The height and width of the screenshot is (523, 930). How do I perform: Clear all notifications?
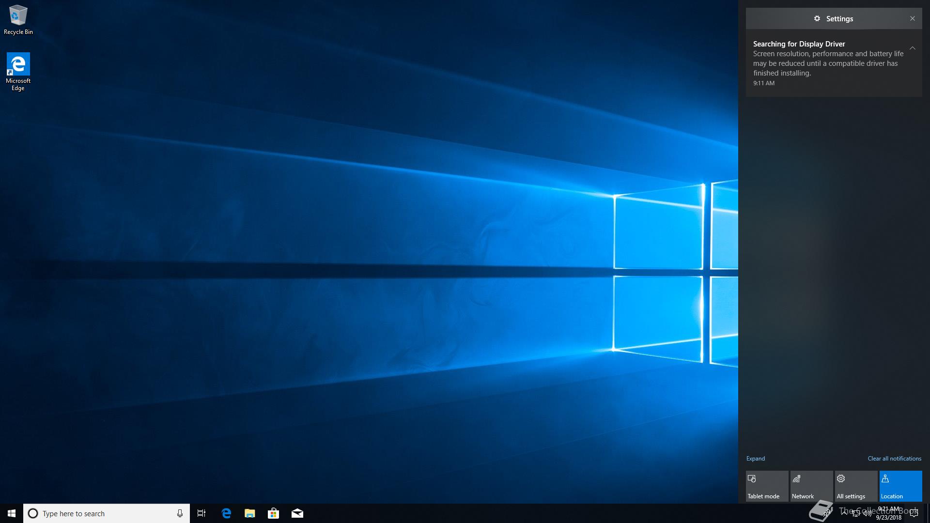point(895,458)
